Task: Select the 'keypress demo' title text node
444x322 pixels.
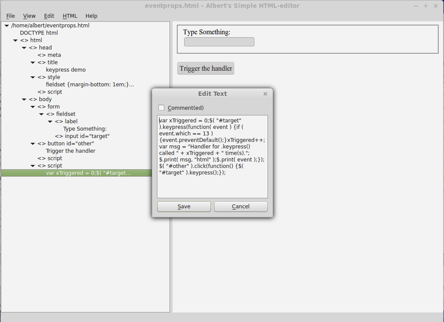Action: tap(65, 70)
